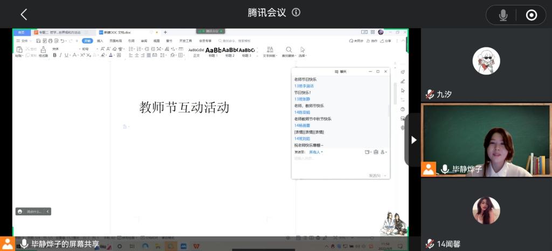Open the 所有人 recipient dropdown in chat
Viewport: 552px width, 251px height.
click(x=315, y=152)
